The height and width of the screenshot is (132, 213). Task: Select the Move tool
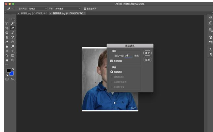pos(7,19)
